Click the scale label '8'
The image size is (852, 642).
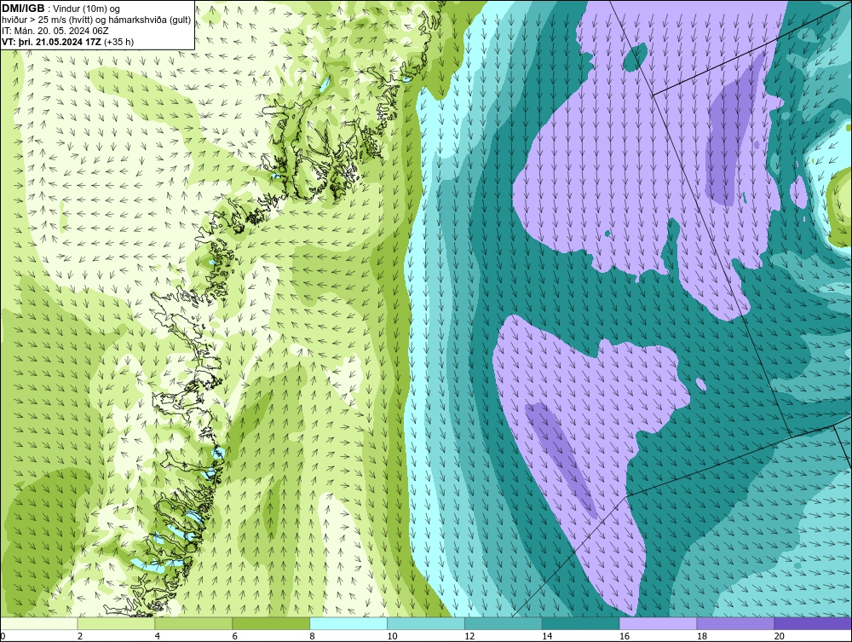313,636
